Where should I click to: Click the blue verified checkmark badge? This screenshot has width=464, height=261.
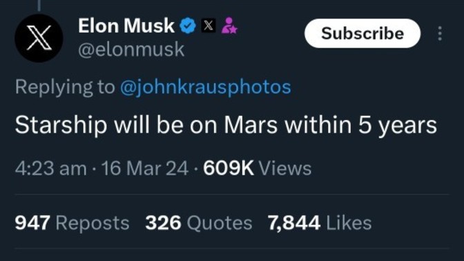pos(188,26)
